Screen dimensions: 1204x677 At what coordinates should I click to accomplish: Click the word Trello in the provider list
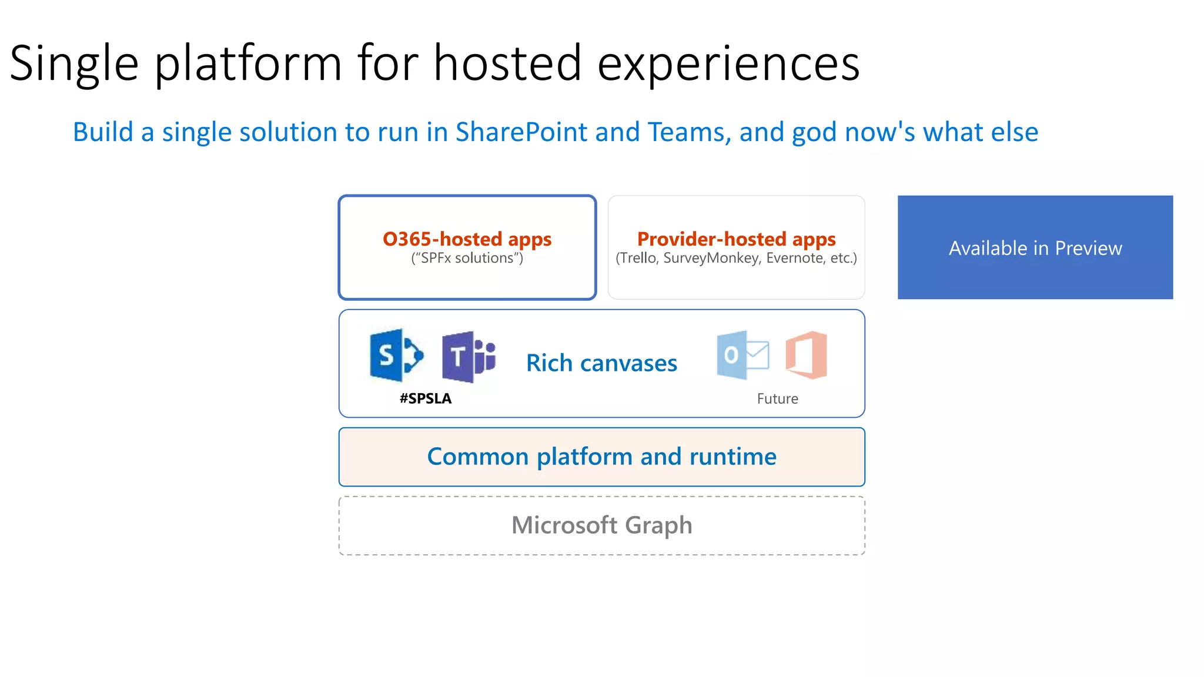(639, 258)
